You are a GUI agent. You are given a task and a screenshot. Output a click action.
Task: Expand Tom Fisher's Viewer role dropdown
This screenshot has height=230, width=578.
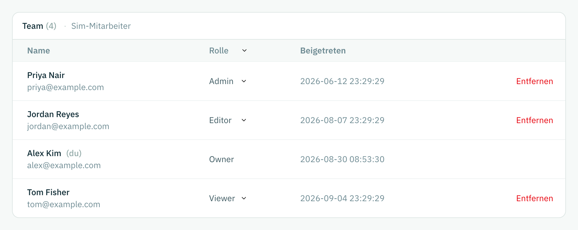point(228,198)
